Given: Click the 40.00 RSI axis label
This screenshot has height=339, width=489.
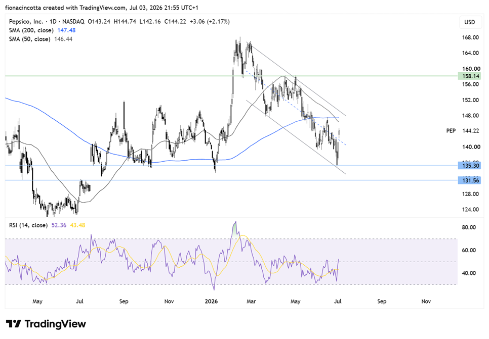Looking at the screenshot, I should tap(469, 273).
